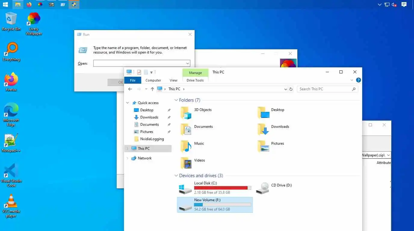Viewport: 414px width, 231px height.
Task: Select the Lively Wallpaper desktop shortcut
Action: point(34,24)
